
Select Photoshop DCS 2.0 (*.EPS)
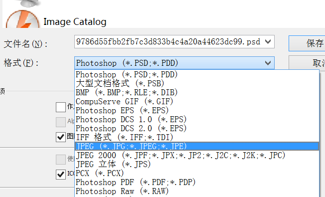197,128
